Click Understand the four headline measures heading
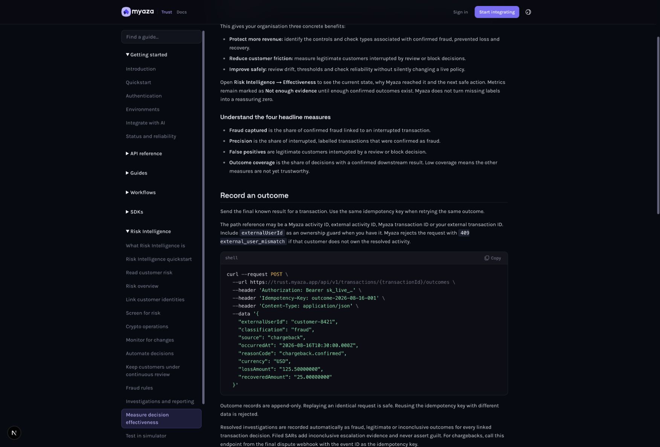The width and height of the screenshot is (660, 447). pyautogui.click(x=275, y=117)
